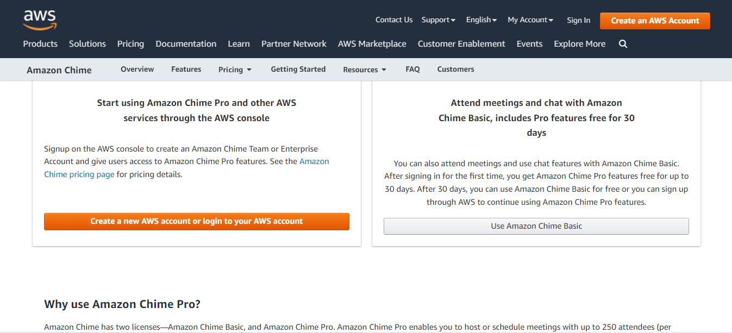Screen dimensions: 732x333
Task: Expand the Support dropdown
Action: click(438, 20)
